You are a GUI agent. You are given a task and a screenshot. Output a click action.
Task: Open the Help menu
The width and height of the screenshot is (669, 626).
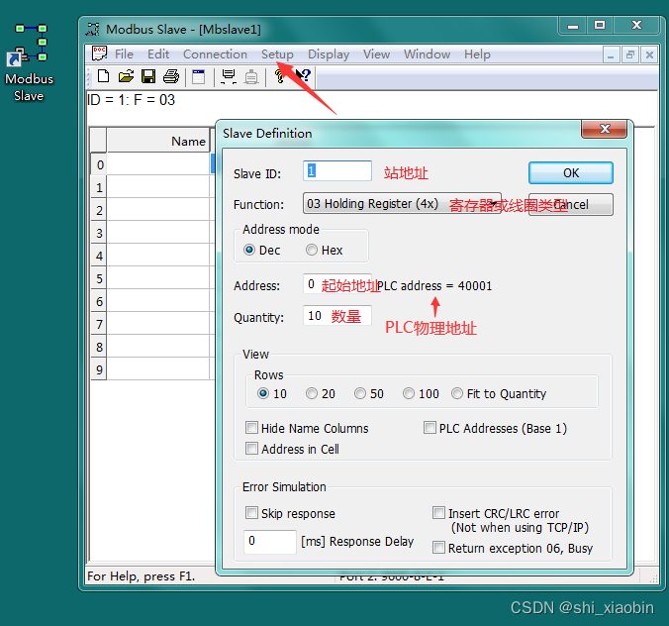point(477,54)
